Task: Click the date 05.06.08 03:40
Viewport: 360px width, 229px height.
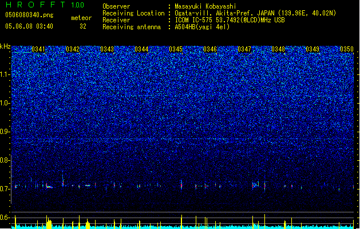Action: point(29,26)
